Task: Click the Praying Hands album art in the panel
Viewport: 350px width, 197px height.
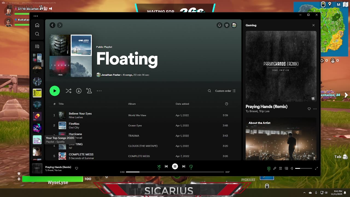Action: (281, 66)
